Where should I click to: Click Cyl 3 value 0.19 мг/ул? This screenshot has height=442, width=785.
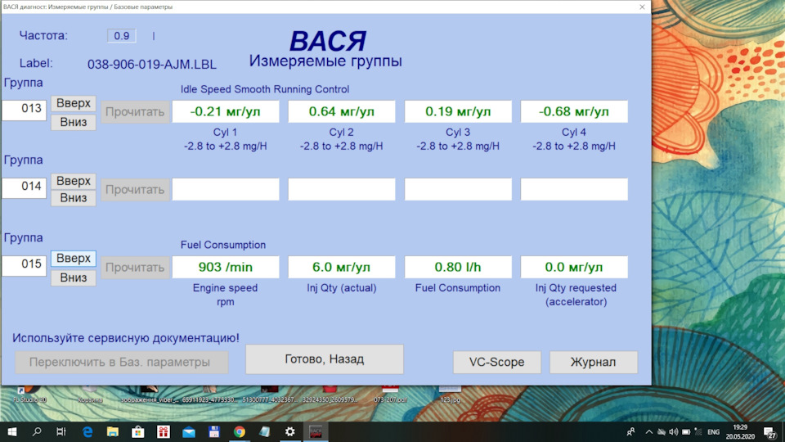click(458, 112)
